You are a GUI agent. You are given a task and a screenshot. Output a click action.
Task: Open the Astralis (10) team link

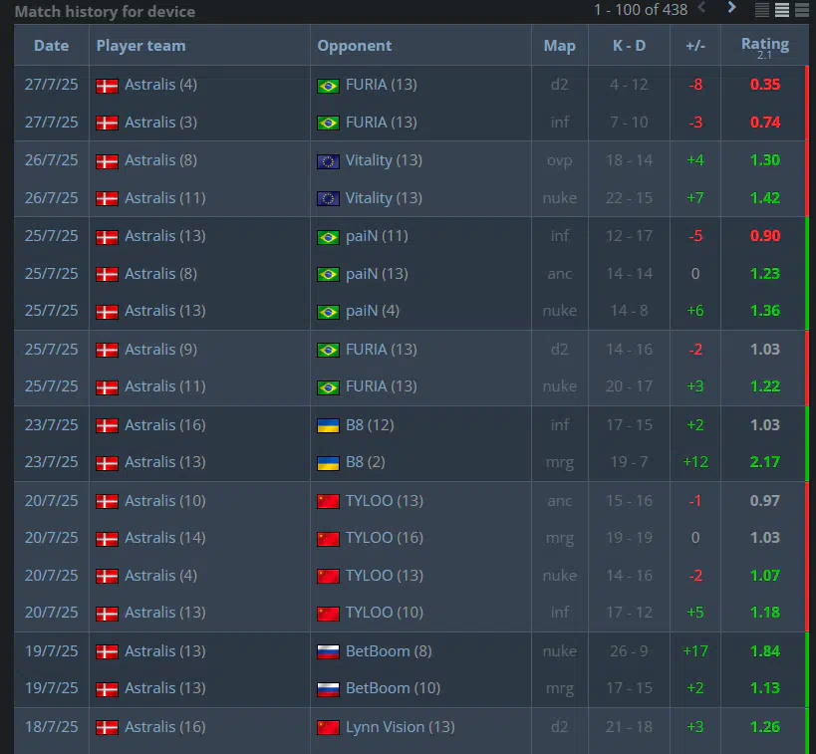(x=165, y=501)
